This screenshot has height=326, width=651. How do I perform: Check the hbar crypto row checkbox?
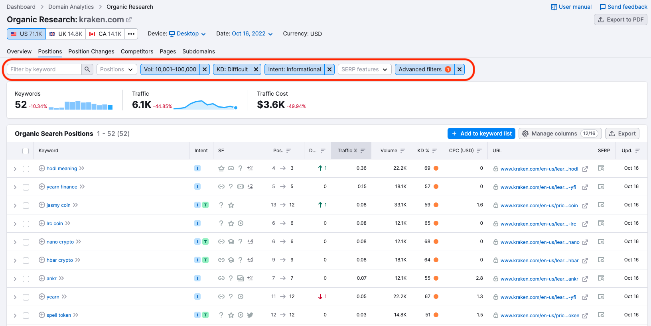[26, 261]
